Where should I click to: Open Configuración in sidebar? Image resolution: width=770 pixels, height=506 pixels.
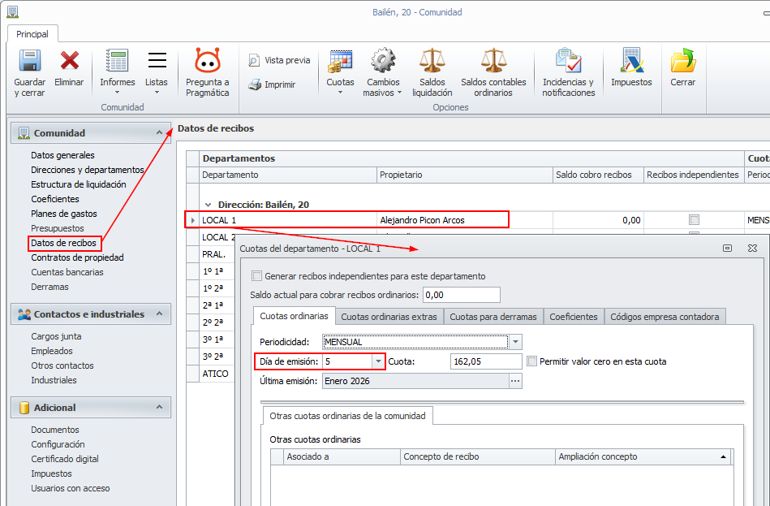(58, 444)
